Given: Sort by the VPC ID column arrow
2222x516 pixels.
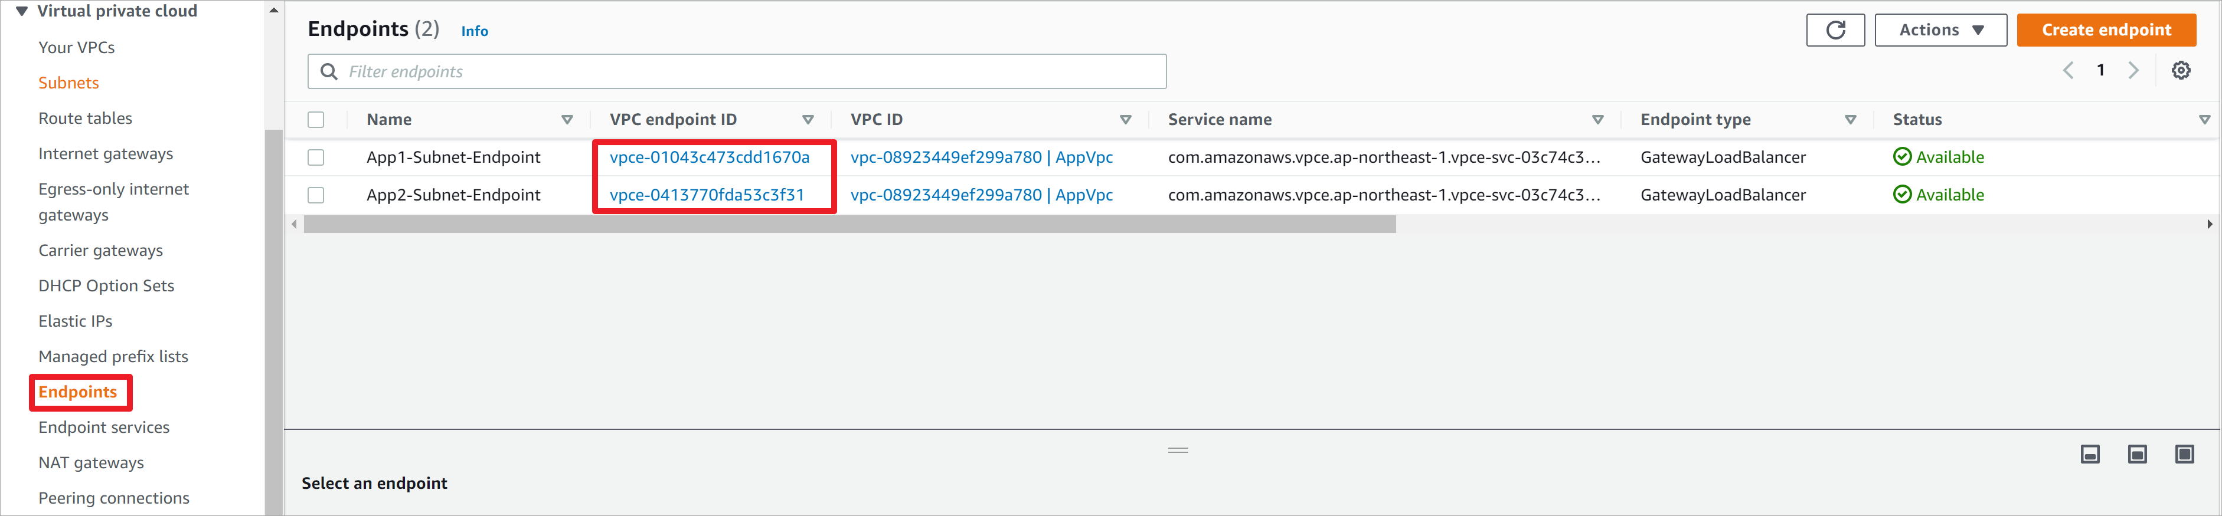Looking at the screenshot, I should 1125,120.
